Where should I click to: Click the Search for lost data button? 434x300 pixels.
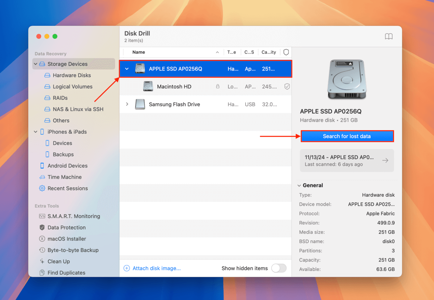coord(347,136)
